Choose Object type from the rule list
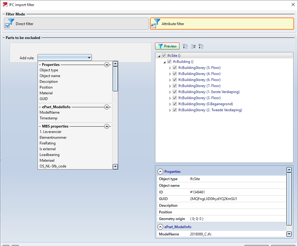 [49, 70]
